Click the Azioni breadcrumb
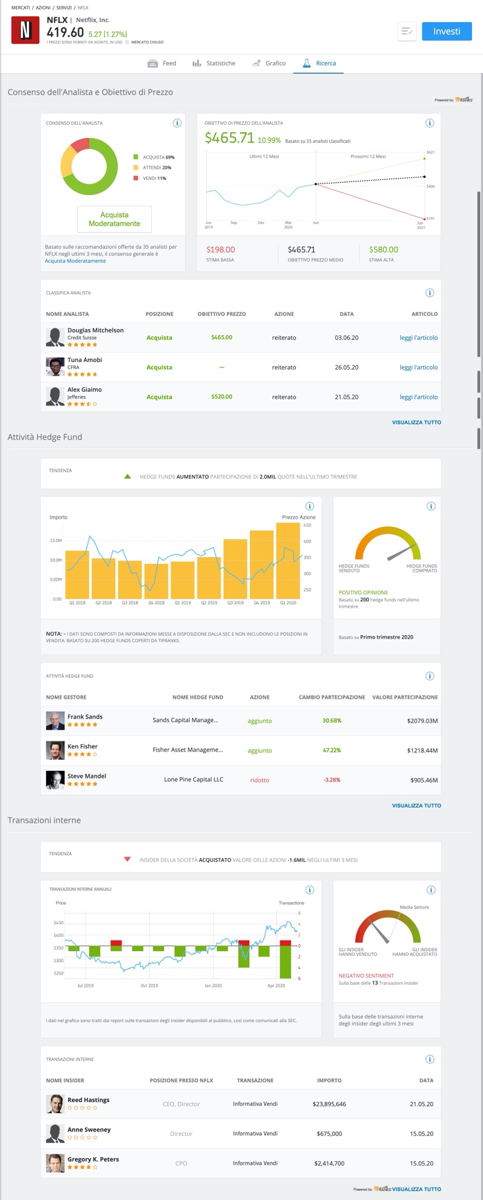 coord(43,8)
